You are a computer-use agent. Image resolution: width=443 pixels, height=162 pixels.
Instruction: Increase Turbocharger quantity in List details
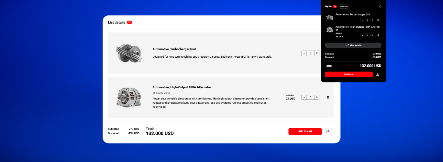click(x=317, y=53)
